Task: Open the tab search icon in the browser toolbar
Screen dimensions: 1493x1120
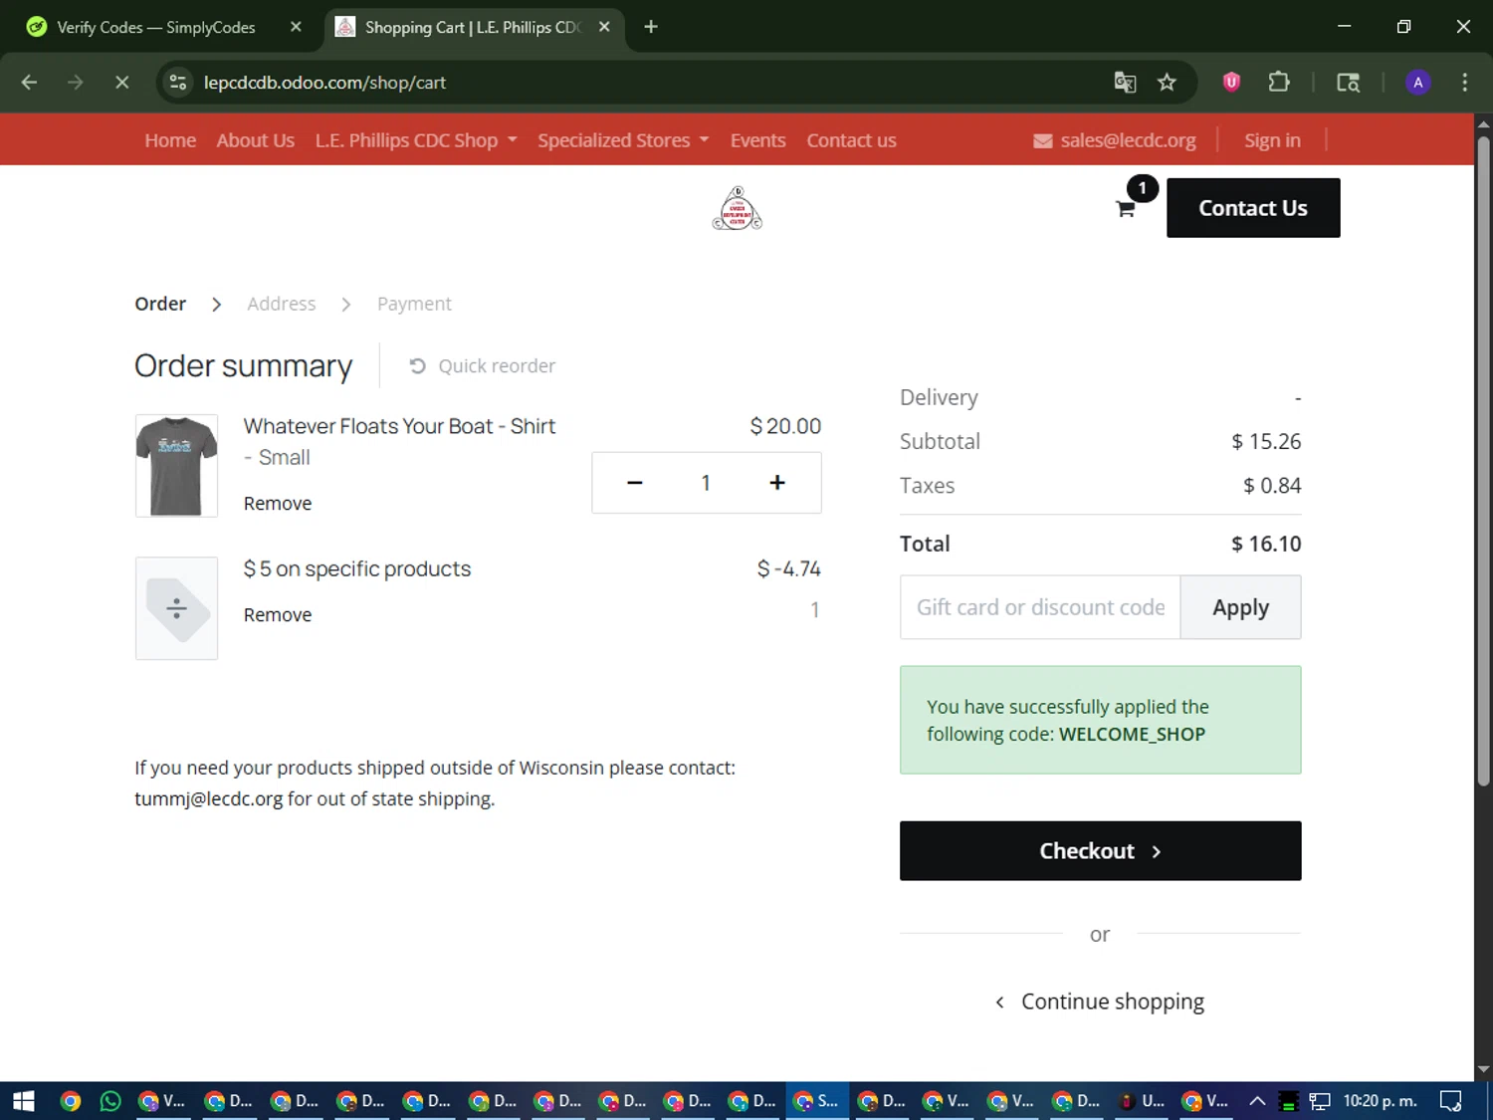Action: click(x=1348, y=83)
